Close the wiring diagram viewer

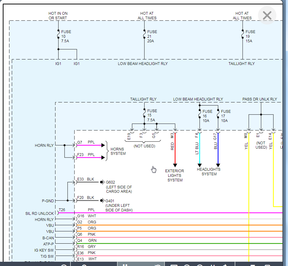267,15
